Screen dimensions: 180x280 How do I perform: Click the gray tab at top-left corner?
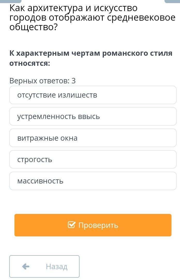11,2
